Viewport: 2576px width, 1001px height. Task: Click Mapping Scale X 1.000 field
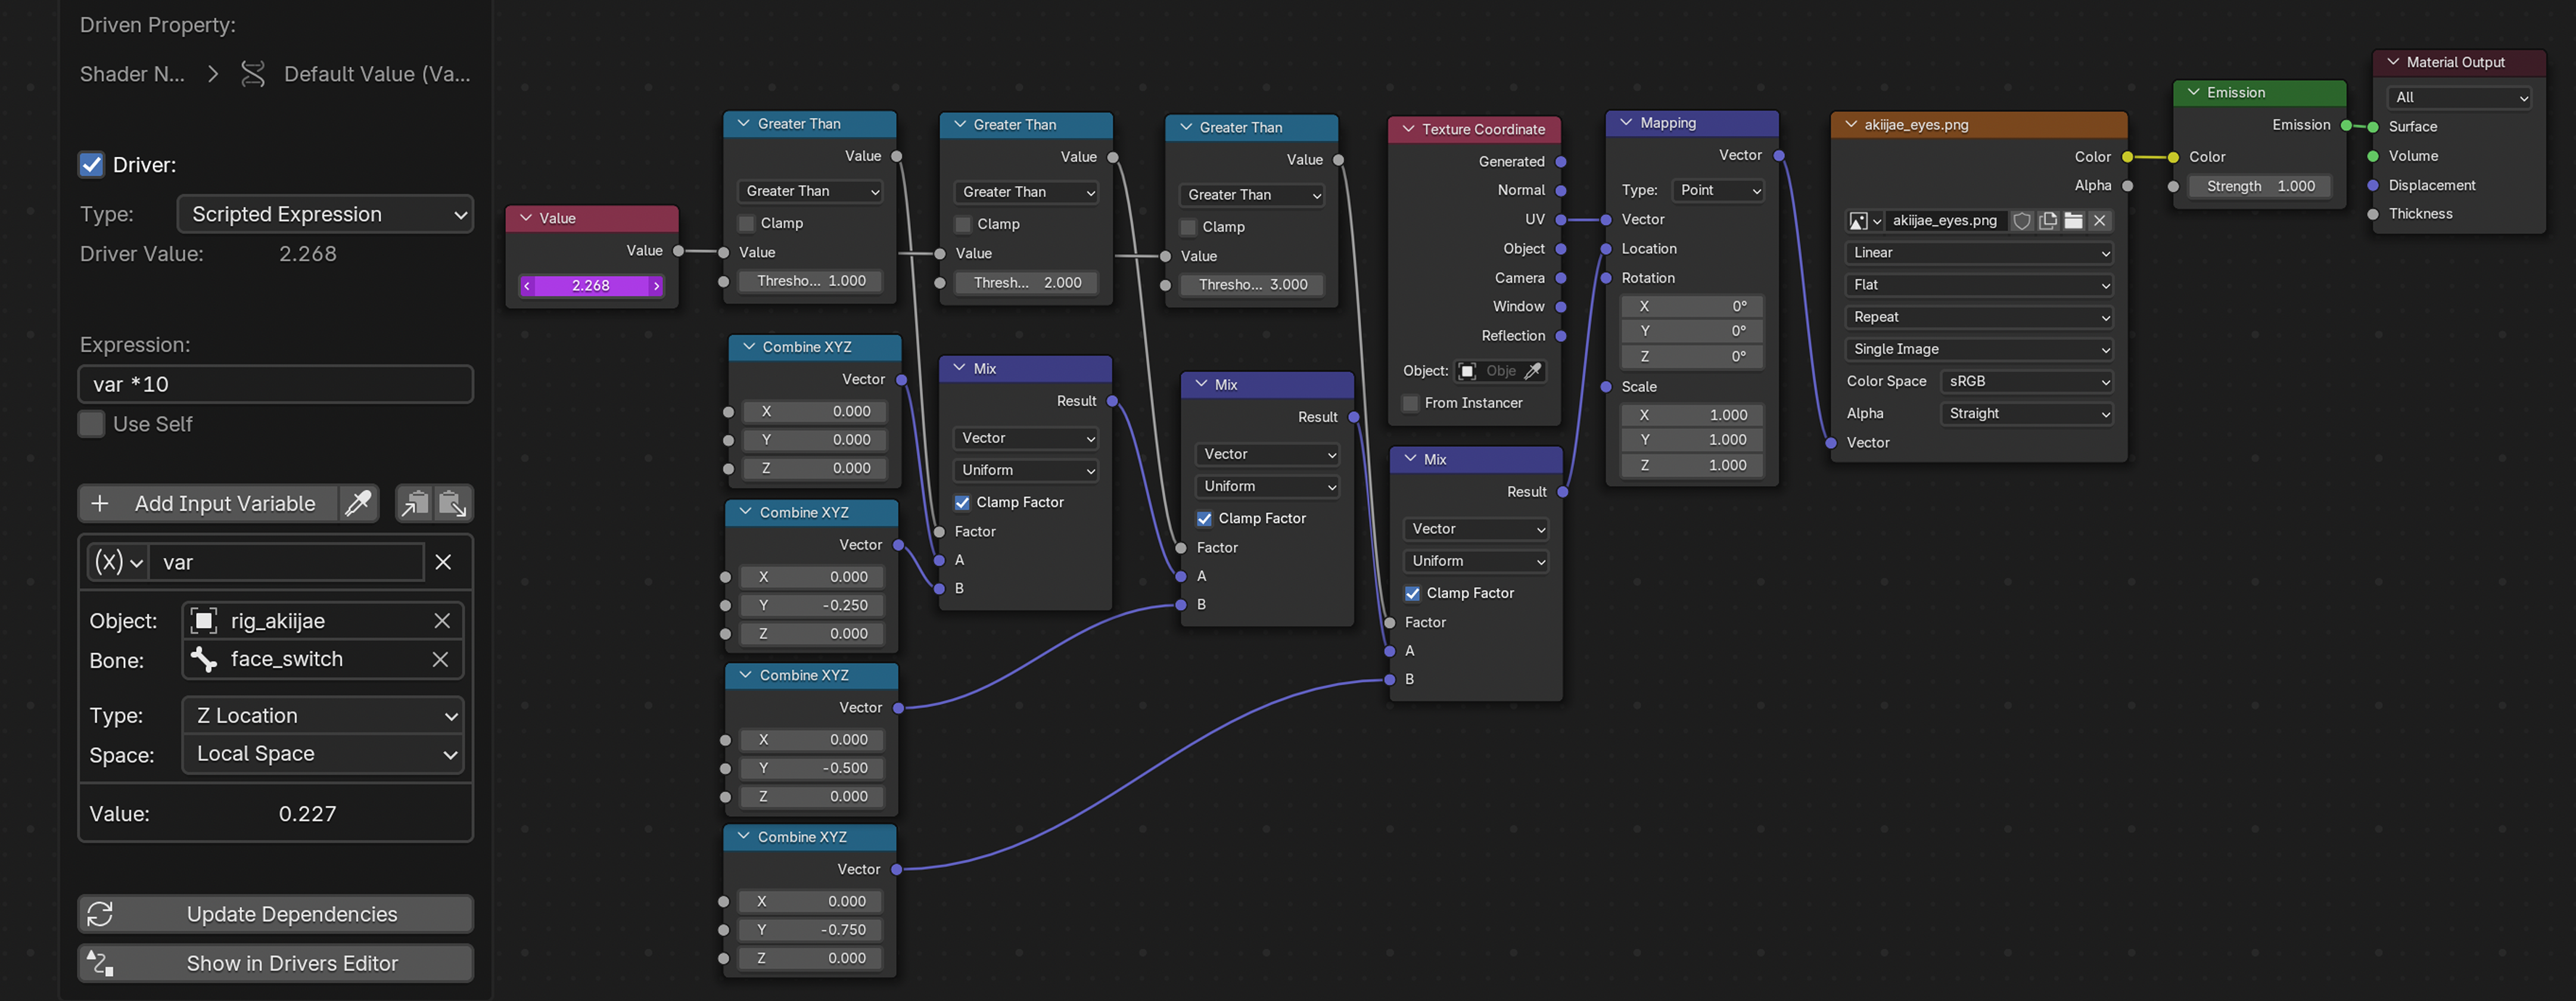click(x=1692, y=415)
